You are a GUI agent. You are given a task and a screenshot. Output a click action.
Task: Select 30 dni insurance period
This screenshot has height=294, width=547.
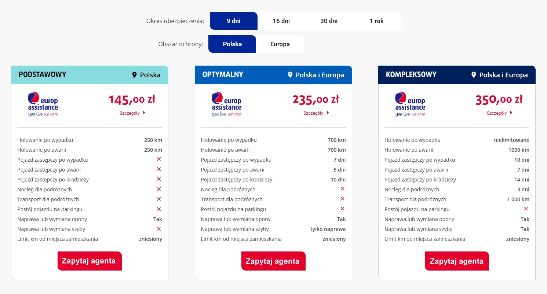(329, 21)
